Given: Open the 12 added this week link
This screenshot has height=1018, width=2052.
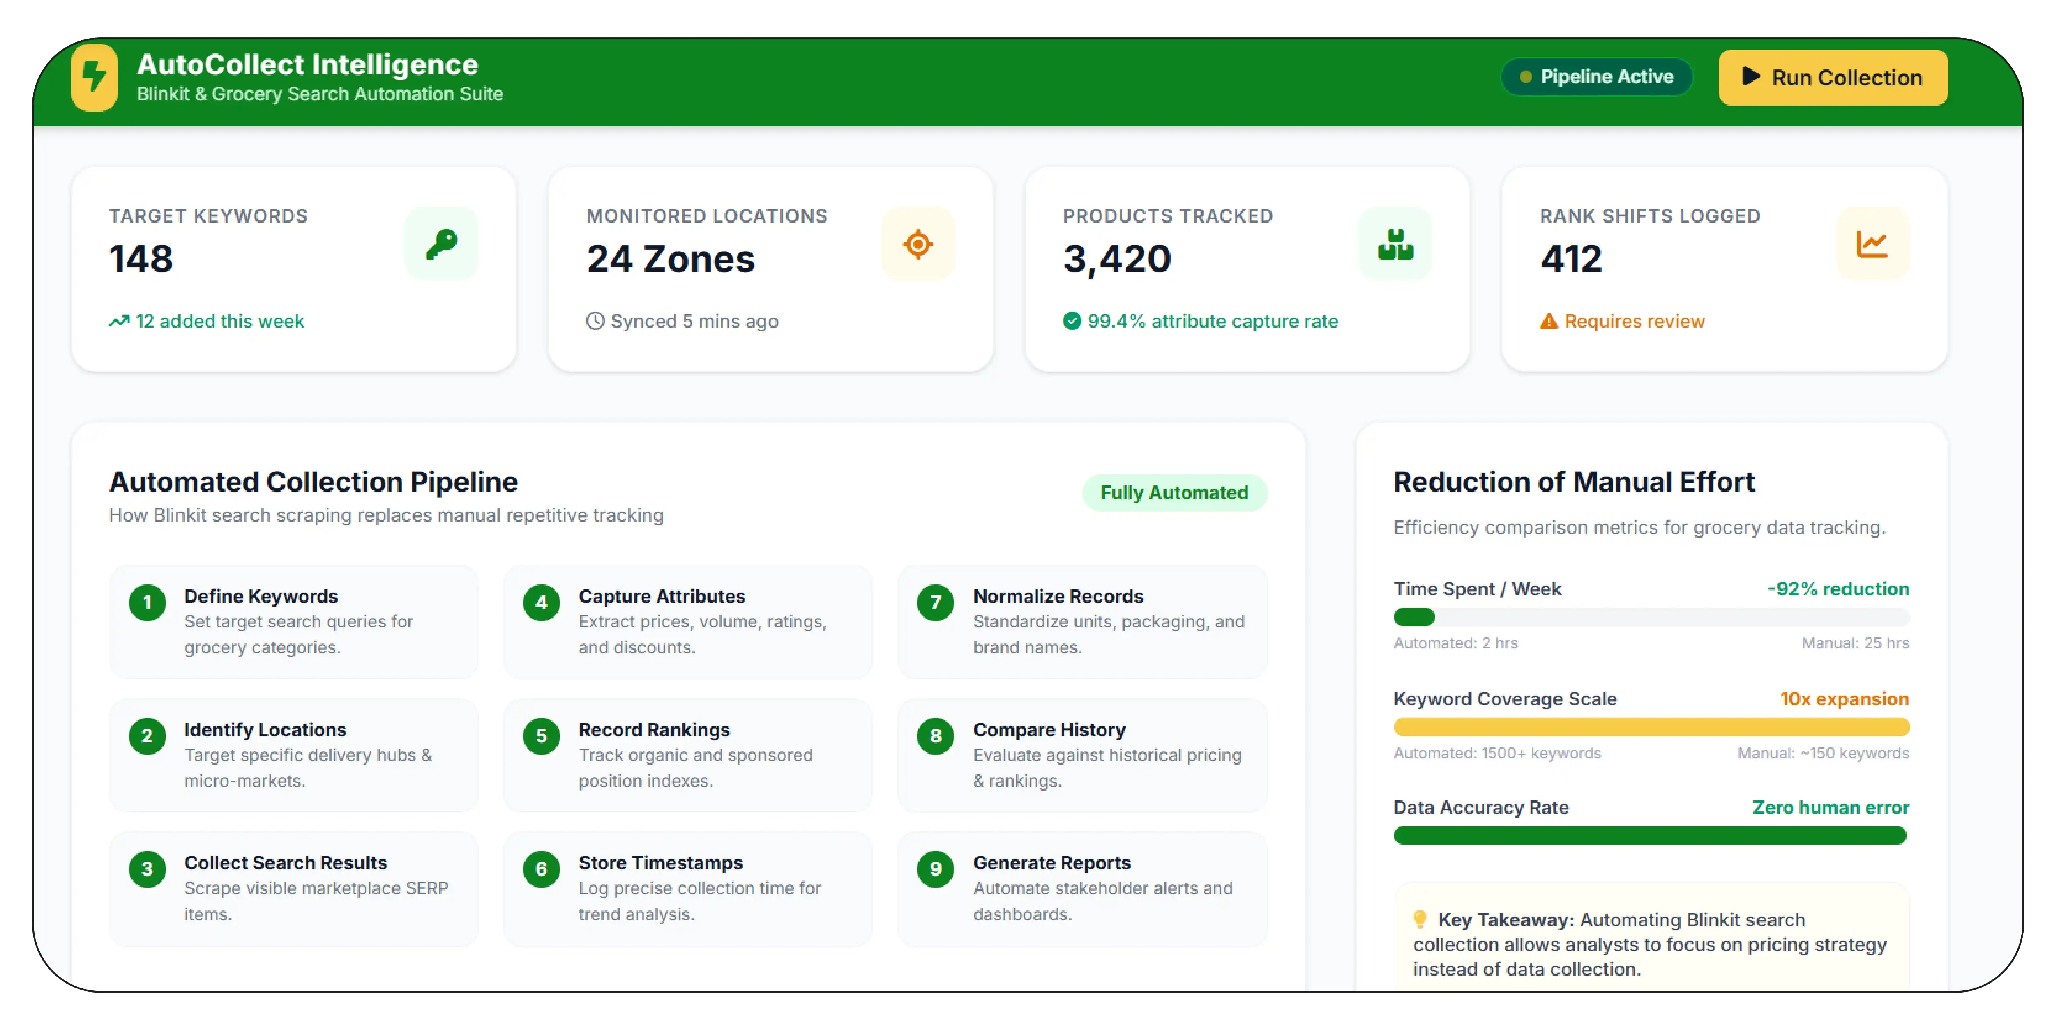Looking at the screenshot, I should click(220, 322).
